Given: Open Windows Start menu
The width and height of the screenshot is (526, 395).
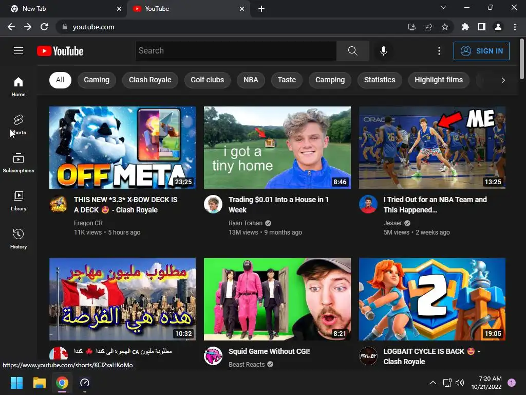Looking at the screenshot, I should click(16, 383).
